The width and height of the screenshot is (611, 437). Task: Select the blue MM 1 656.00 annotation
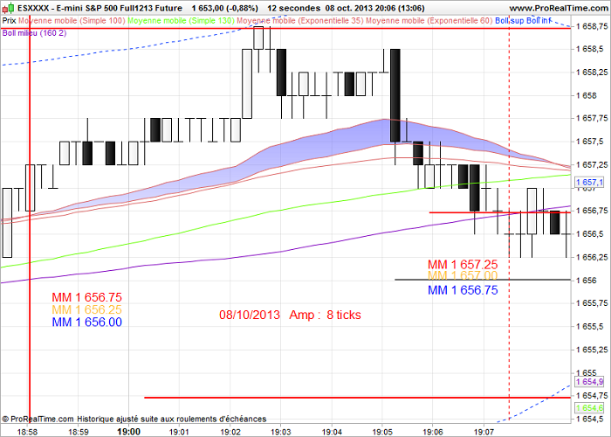click(x=87, y=323)
